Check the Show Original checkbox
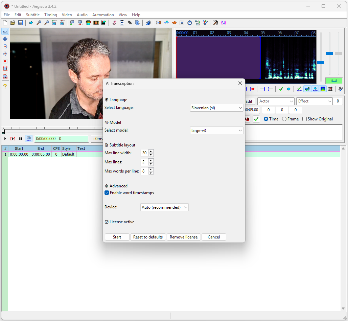 click(x=304, y=119)
